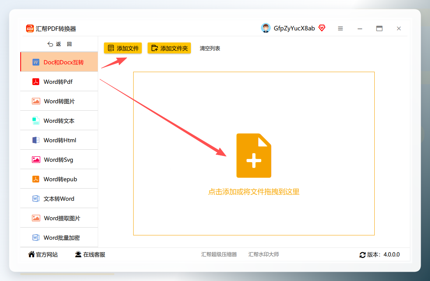Minimize the window
Screen dimensions: 430x281
point(360,28)
